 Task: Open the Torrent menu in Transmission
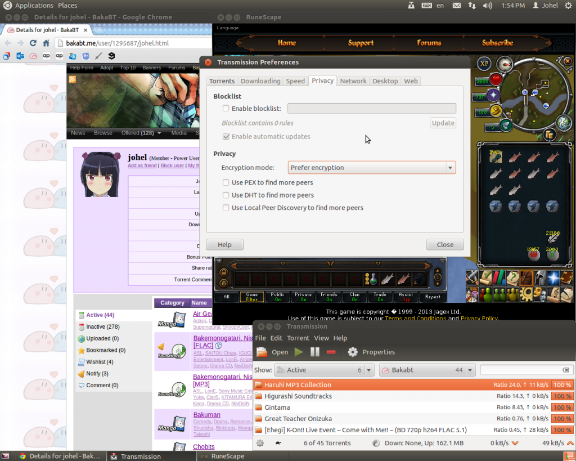click(x=298, y=338)
